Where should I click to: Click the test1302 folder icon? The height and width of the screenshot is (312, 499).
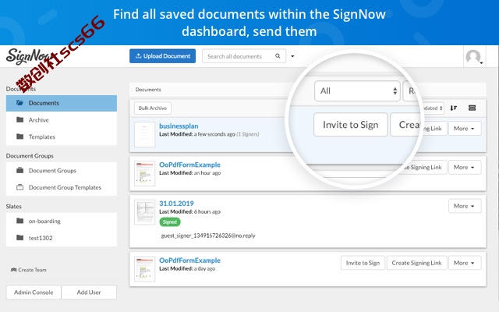pyautogui.click(x=19, y=237)
